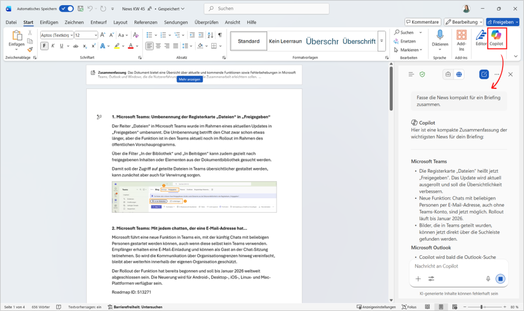Open Copilot pane more options ellipsis
This screenshot has height=311, width=524.
[497, 74]
